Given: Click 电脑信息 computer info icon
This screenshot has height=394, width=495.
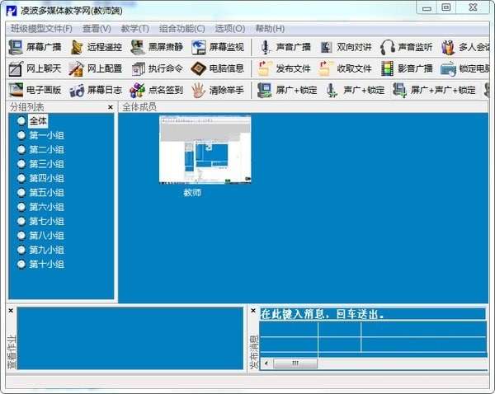Looking at the screenshot, I should click(218, 68).
